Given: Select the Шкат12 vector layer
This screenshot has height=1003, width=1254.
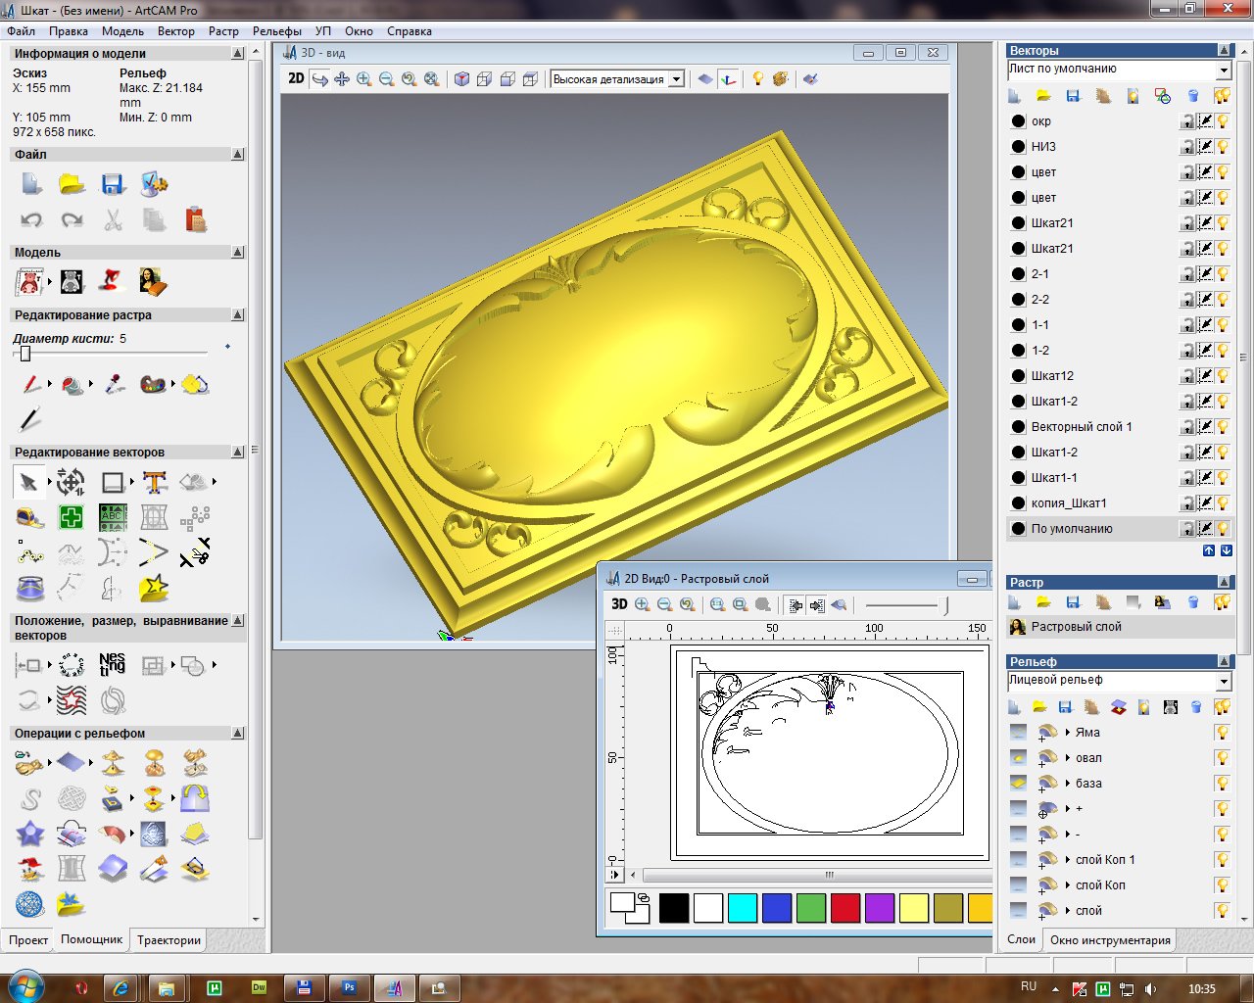Looking at the screenshot, I should (x=1052, y=376).
